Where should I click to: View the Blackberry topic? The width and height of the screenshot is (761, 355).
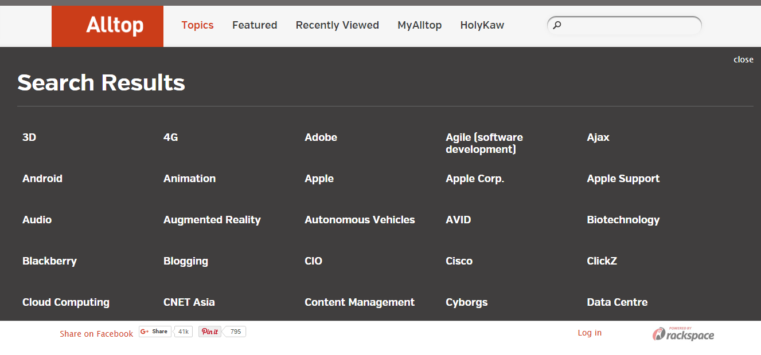pyautogui.click(x=49, y=261)
